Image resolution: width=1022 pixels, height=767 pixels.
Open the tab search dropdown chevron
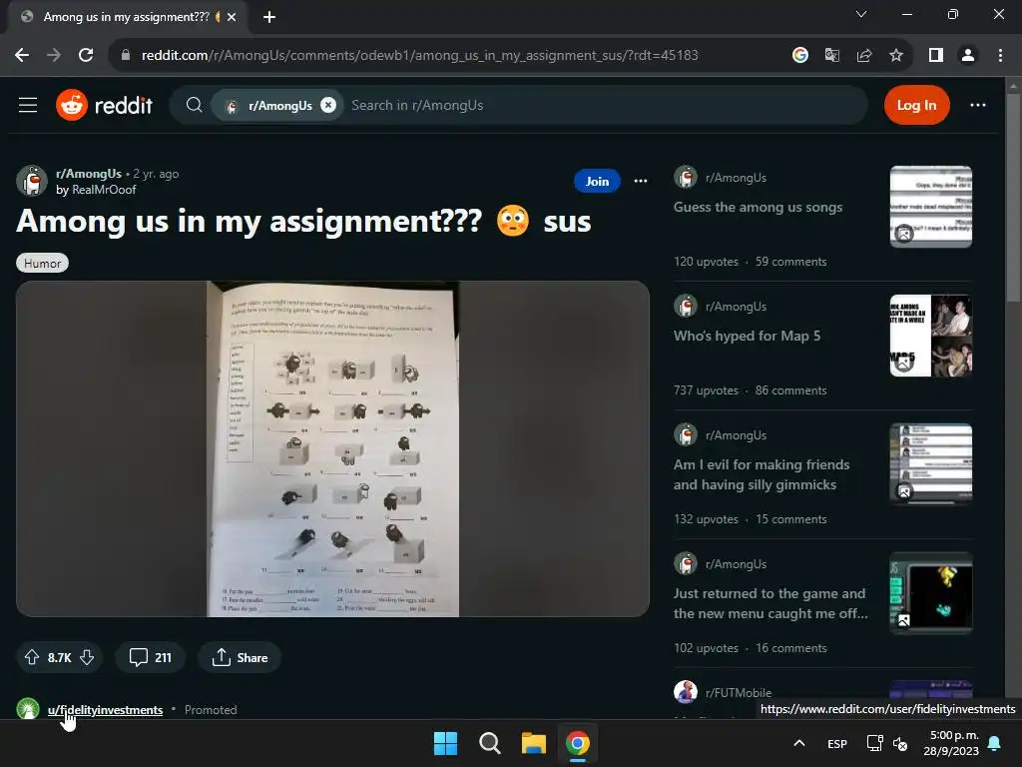[861, 14]
